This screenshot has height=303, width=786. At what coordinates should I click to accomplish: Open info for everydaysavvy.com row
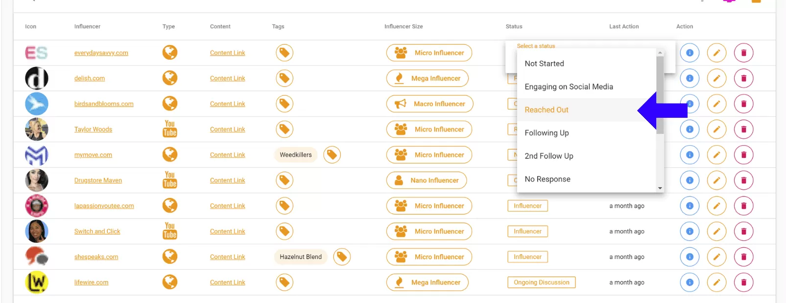tap(690, 53)
